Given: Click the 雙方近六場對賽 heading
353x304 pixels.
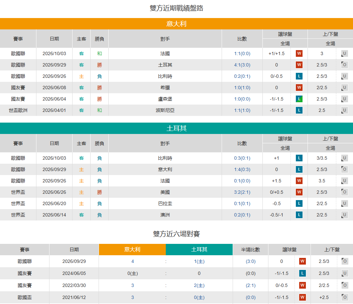Looking at the screenshot, I should [x=176, y=234].
